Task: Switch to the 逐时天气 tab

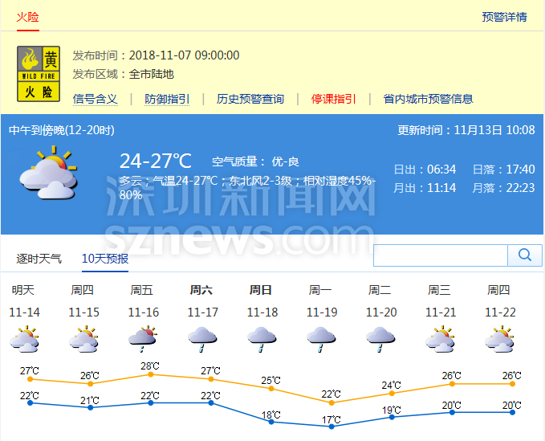Action: (39, 259)
